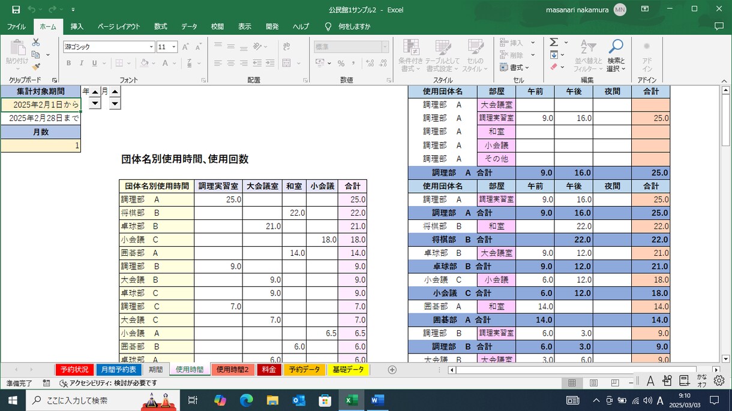732x411 pixels.
Task: Switch to Page Break Preview in status bar
Action: point(615,383)
